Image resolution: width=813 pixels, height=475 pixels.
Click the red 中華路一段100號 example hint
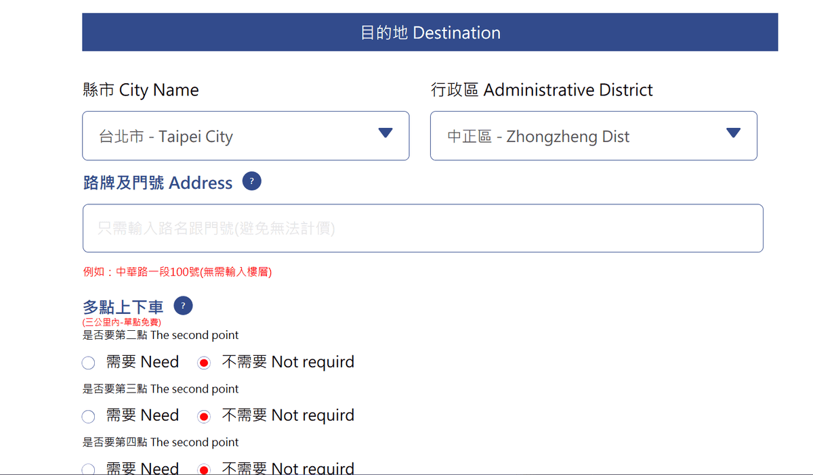pos(177,272)
